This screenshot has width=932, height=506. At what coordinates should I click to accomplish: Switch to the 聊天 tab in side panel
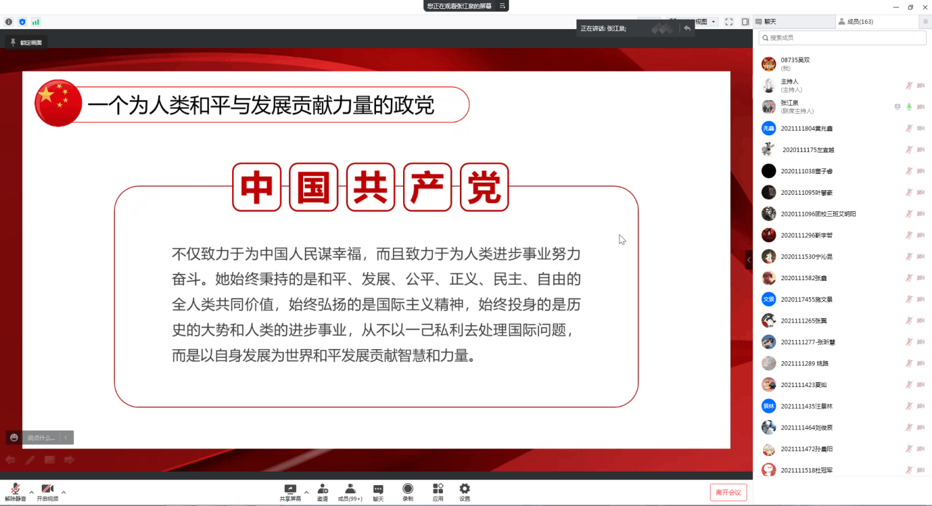pyautogui.click(x=794, y=22)
